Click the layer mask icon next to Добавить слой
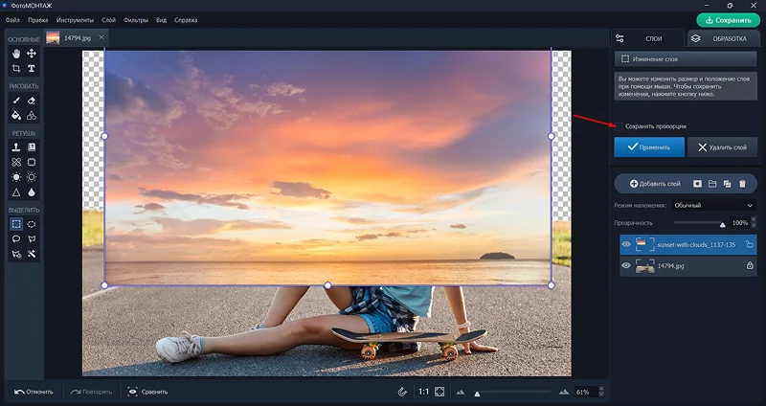Image resolution: width=766 pixels, height=406 pixels. 697,184
